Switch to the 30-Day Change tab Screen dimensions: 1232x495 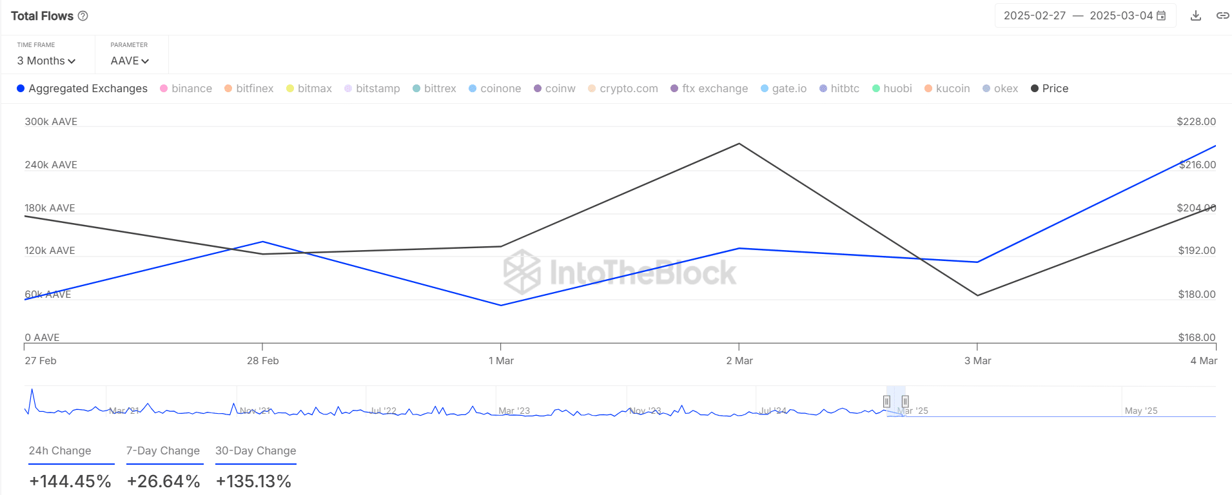click(256, 451)
